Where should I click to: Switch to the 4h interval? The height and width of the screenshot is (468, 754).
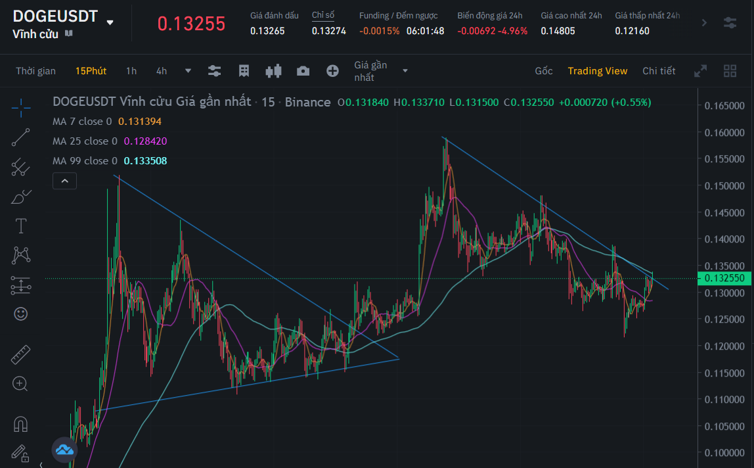click(x=162, y=71)
